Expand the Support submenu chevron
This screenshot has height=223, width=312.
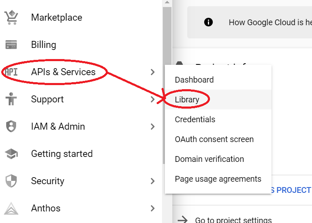point(152,99)
